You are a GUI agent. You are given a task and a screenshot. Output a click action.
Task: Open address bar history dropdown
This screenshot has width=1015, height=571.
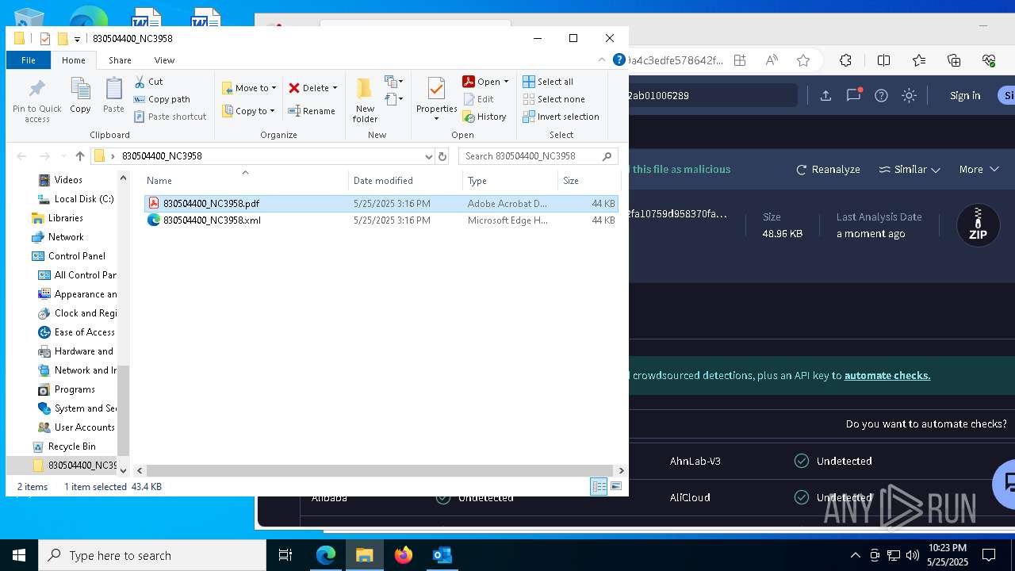tap(429, 156)
